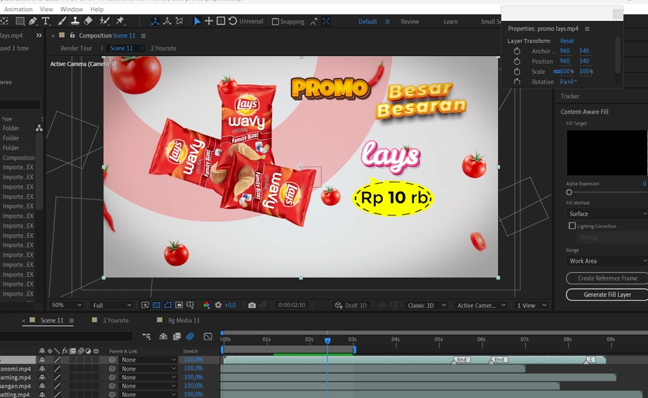Open the Tracker panel header

point(570,96)
